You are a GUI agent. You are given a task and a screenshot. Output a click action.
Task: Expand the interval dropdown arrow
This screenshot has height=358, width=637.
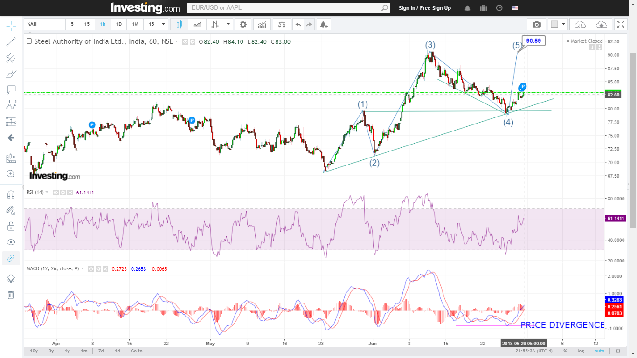tap(163, 24)
